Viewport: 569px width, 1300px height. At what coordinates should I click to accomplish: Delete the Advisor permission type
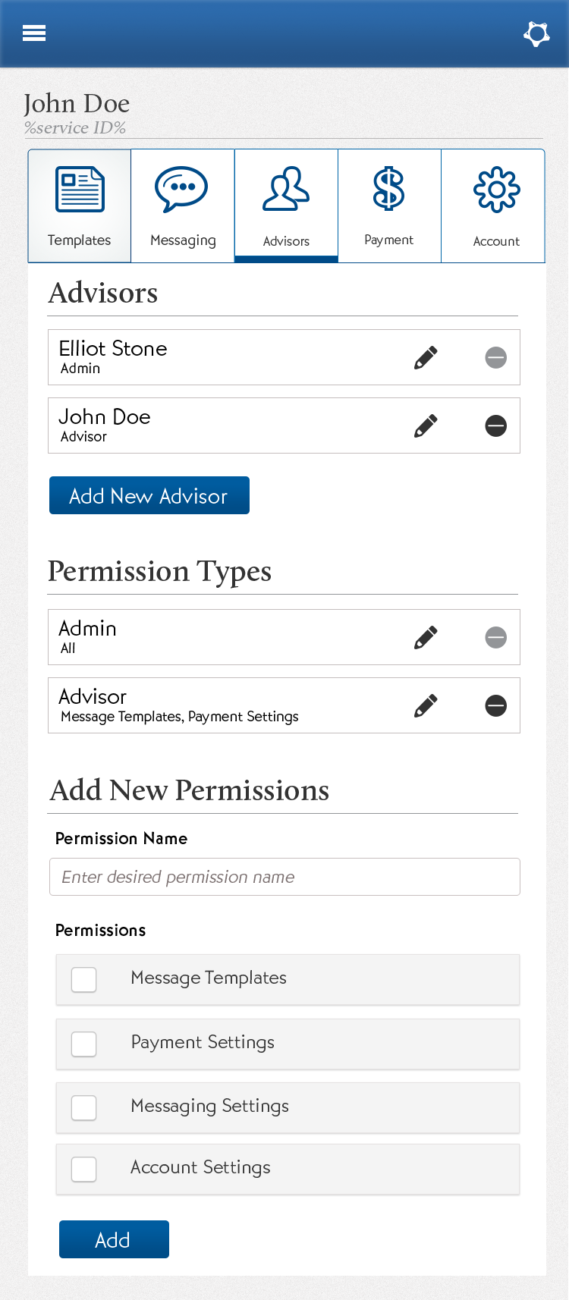pyautogui.click(x=495, y=705)
